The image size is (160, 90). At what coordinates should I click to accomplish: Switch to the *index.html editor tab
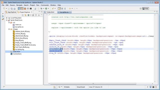49,12
